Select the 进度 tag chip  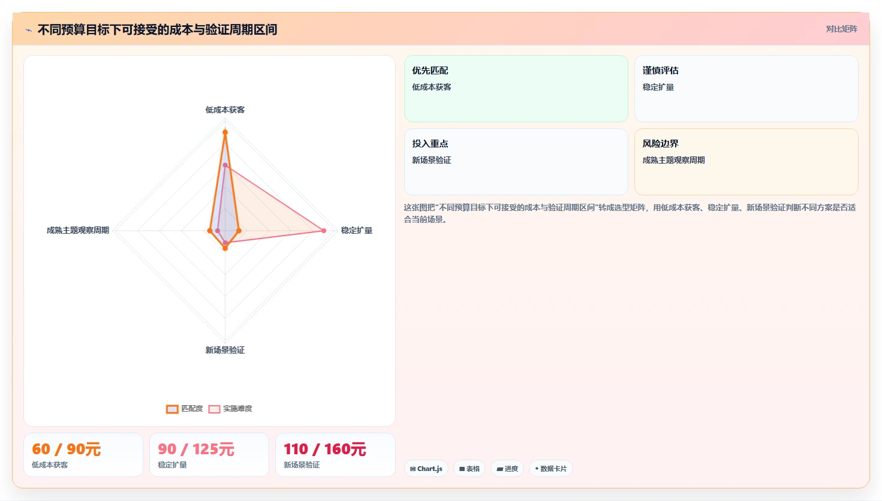507,469
